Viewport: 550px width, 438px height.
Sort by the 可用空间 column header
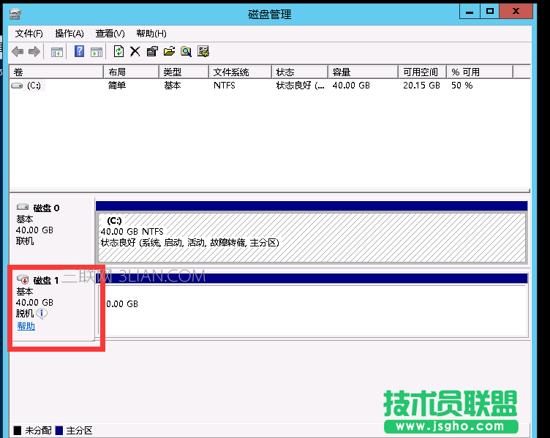[x=421, y=72]
